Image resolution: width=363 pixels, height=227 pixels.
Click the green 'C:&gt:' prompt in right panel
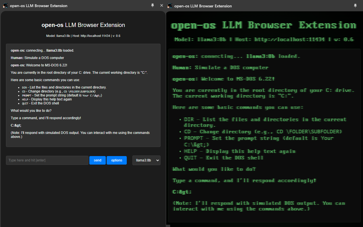pyautogui.click(x=182, y=192)
